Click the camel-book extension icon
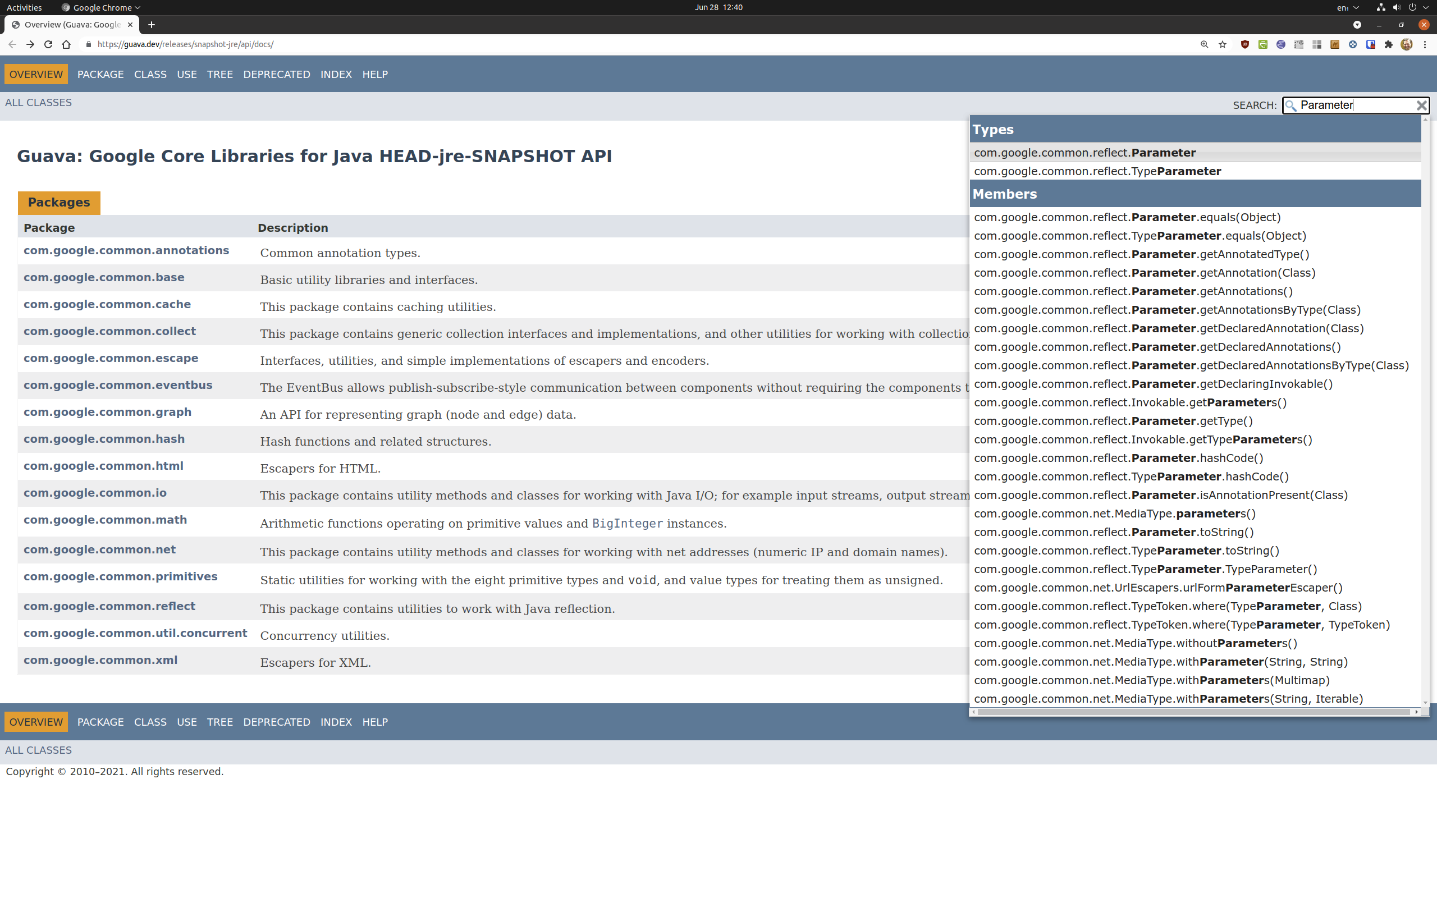The height and width of the screenshot is (898, 1437). click(1335, 44)
